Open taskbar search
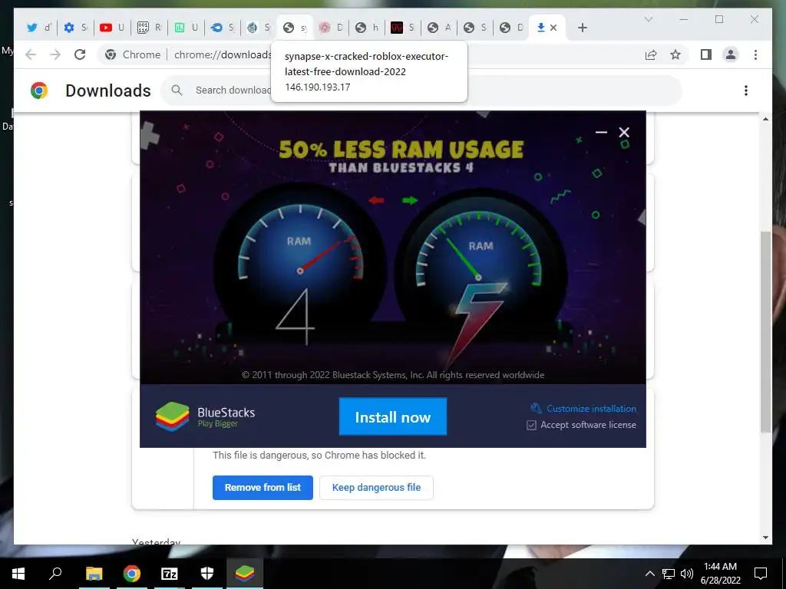 (55, 574)
